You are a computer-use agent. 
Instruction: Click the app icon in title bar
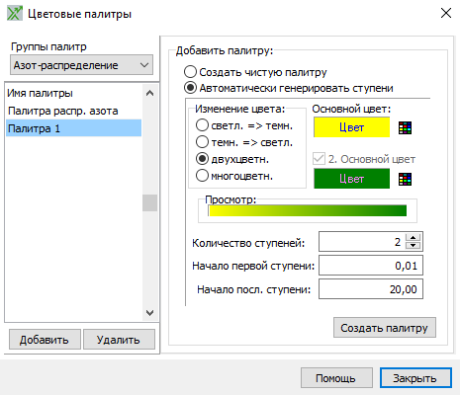[15, 14]
